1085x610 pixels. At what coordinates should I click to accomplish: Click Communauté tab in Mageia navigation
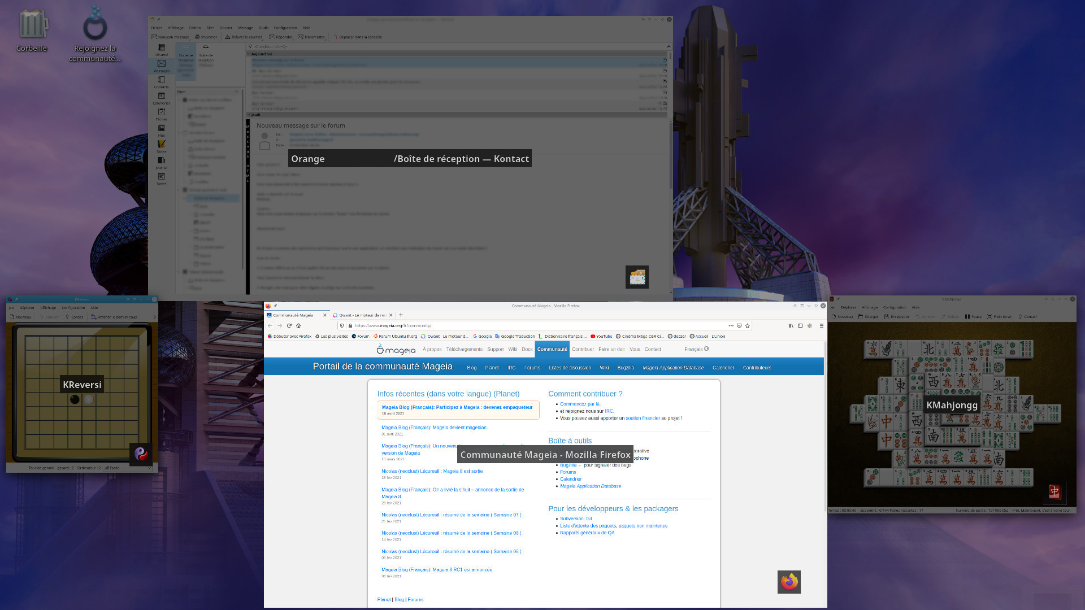(552, 350)
